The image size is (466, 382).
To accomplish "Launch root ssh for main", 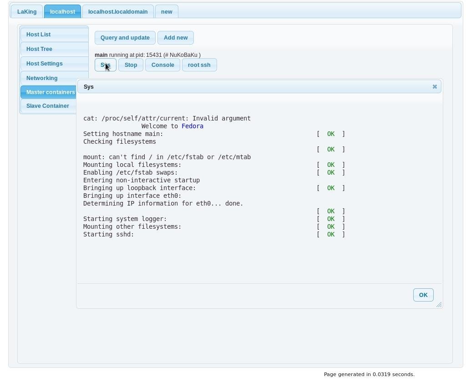I will click(199, 65).
